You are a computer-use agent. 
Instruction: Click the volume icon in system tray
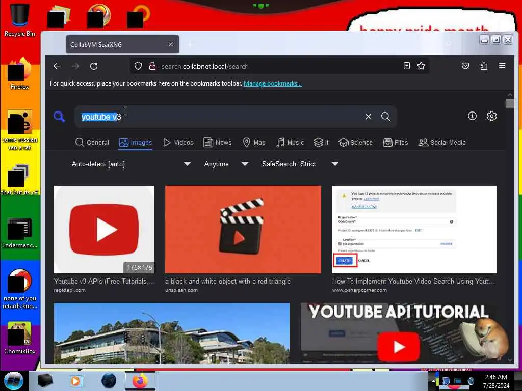[471, 381]
